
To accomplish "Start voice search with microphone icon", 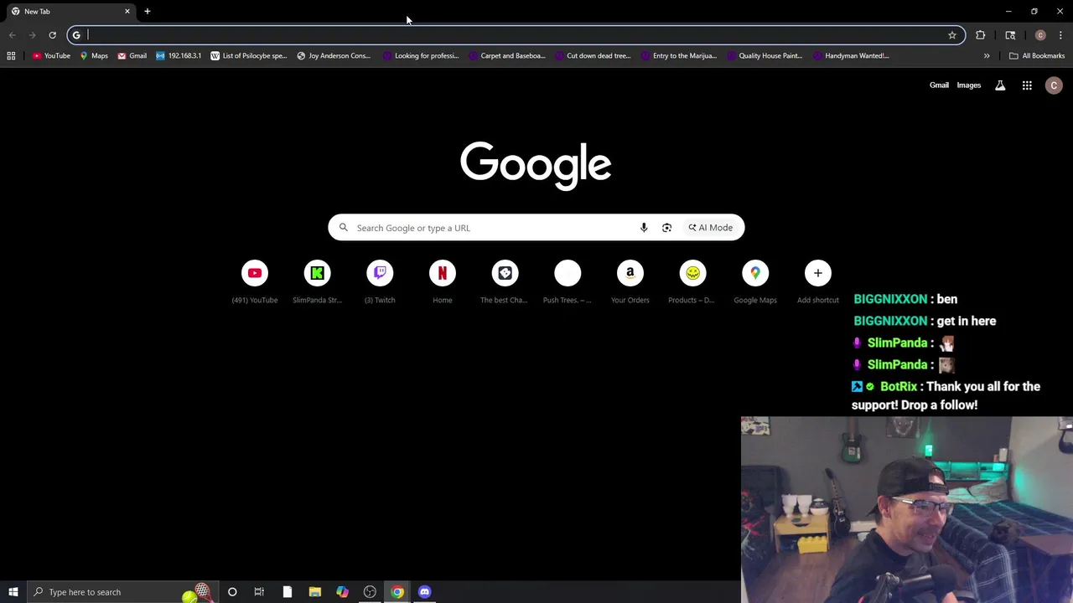I will 644,228.
